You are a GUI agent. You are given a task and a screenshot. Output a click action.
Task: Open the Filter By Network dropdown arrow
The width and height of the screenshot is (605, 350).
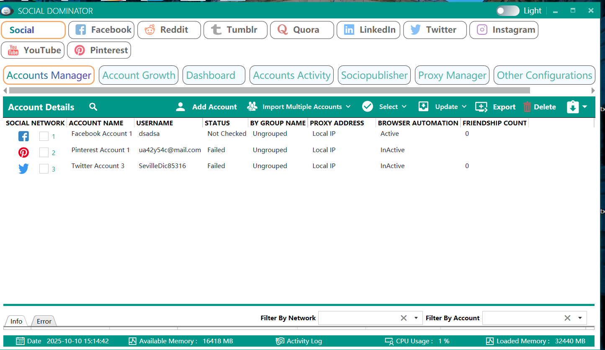[416, 318]
